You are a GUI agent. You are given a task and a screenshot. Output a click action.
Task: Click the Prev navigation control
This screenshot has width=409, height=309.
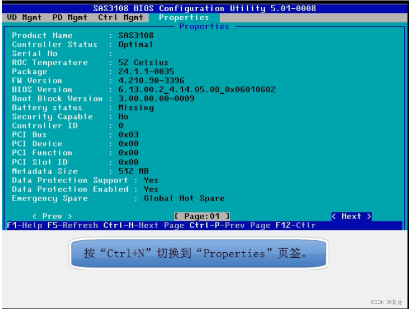[50, 215]
